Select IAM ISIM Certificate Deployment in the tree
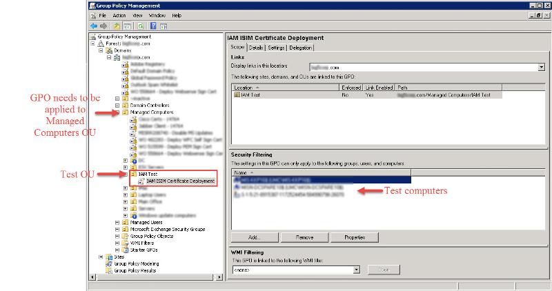Image resolution: width=552 pixels, height=291 pixels. (x=181, y=181)
